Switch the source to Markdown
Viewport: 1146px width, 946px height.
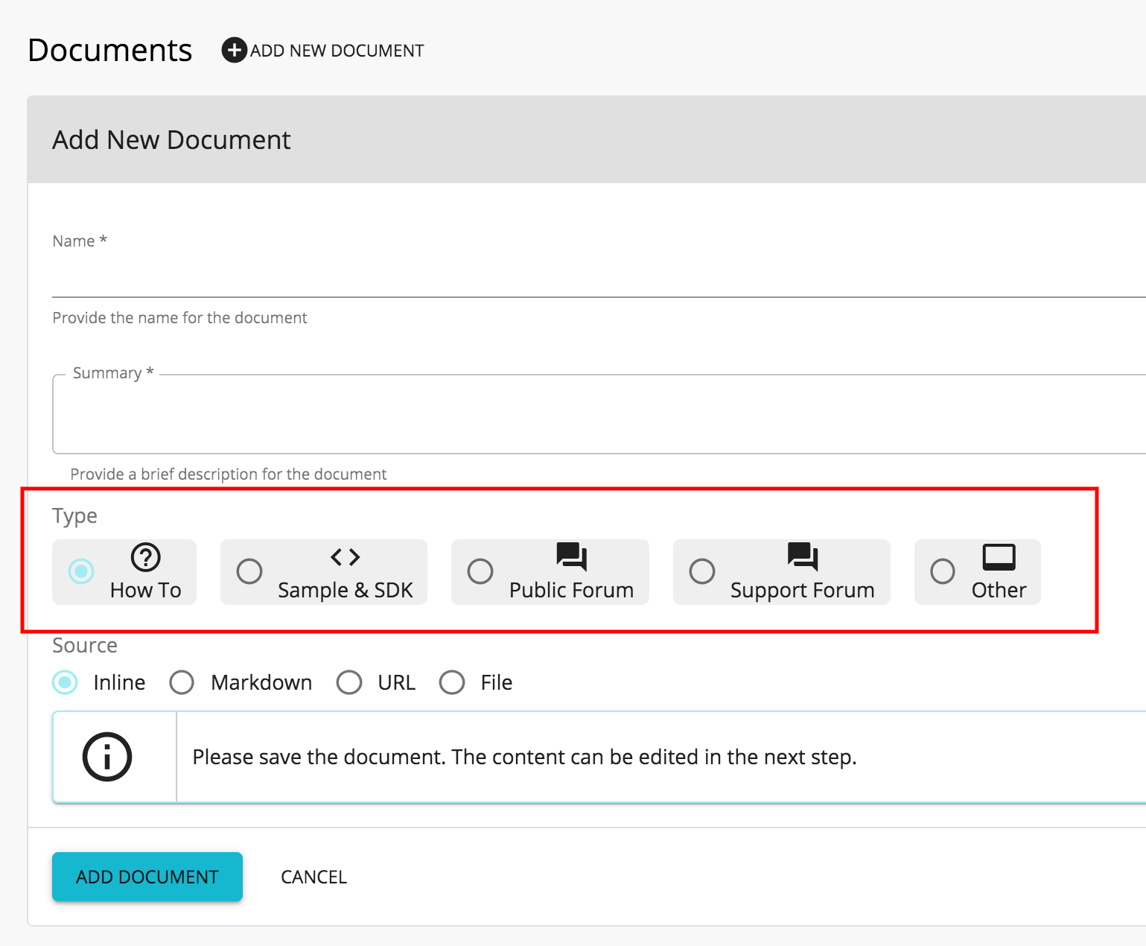tap(182, 682)
